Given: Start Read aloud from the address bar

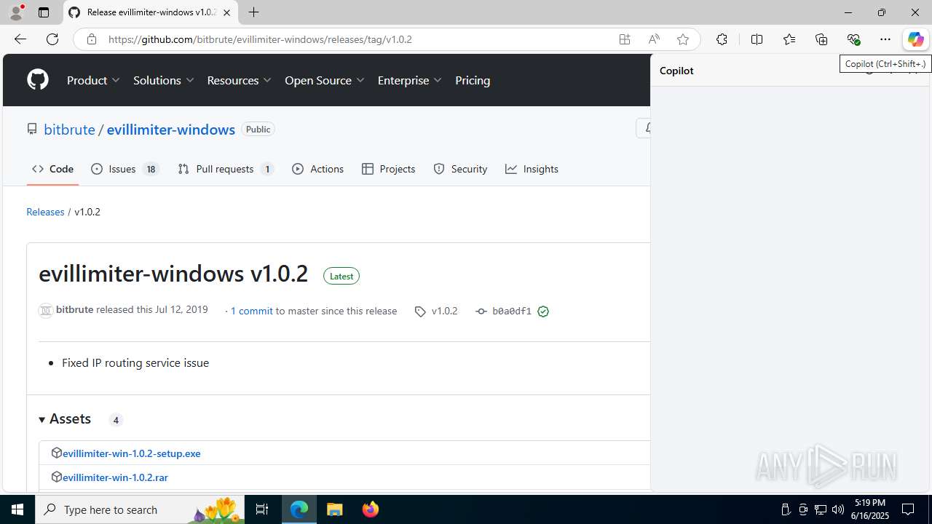Looking at the screenshot, I should point(654,39).
